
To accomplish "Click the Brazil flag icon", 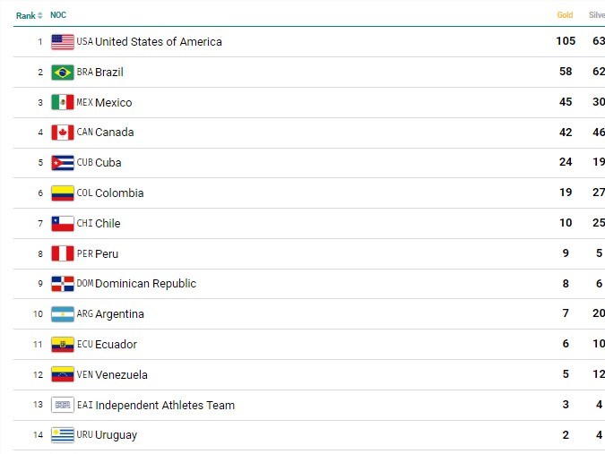I will coord(62,72).
